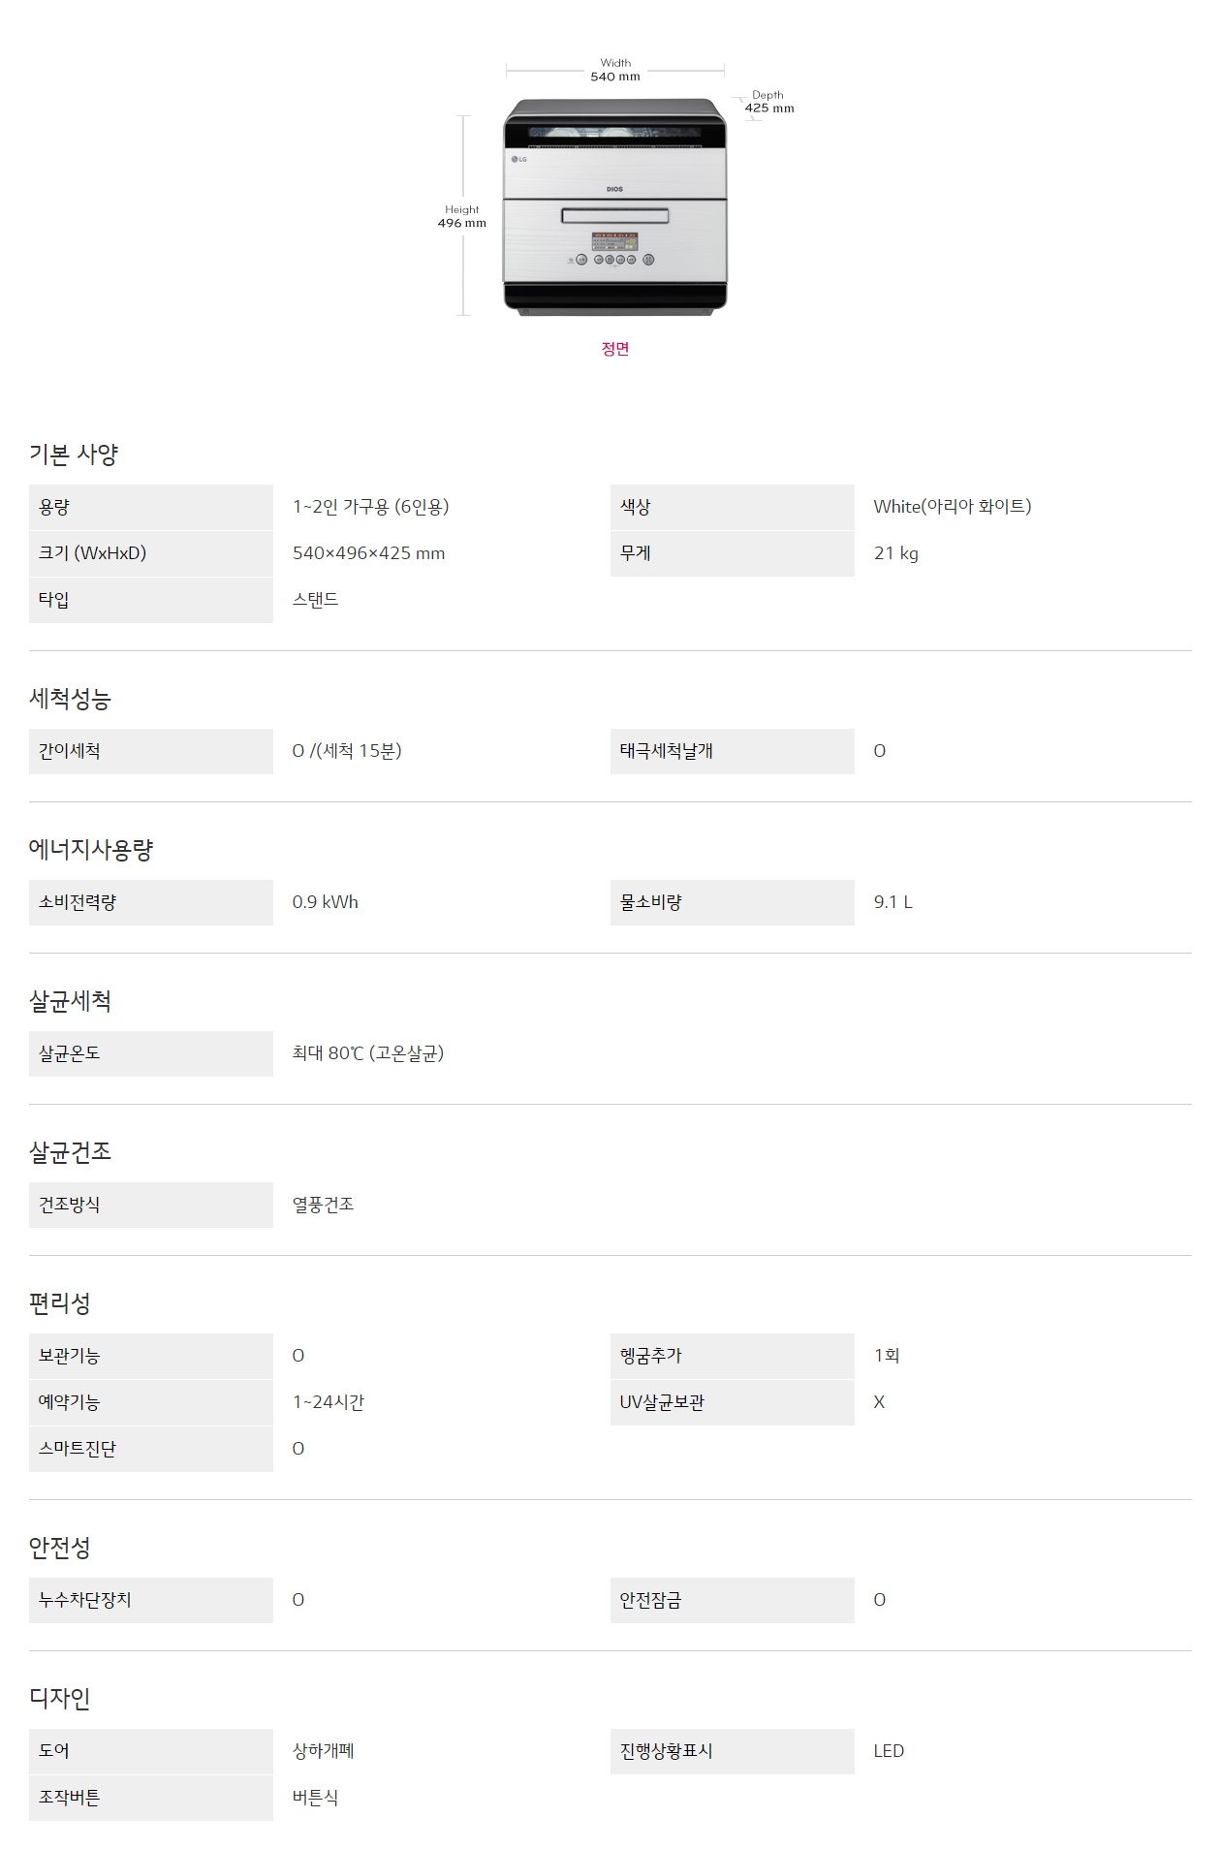Select the 스마트진단 label cell
Image resolution: width=1222 pixels, height=1849 pixels.
pos(151,1449)
